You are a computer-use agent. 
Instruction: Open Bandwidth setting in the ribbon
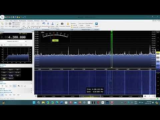pos(16,23)
